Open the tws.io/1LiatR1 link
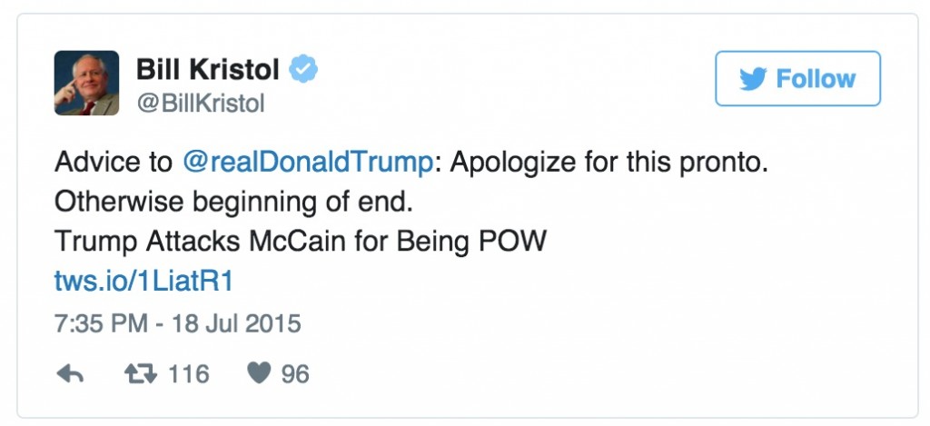Screen dimensions: 930x426 click(144, 282)
